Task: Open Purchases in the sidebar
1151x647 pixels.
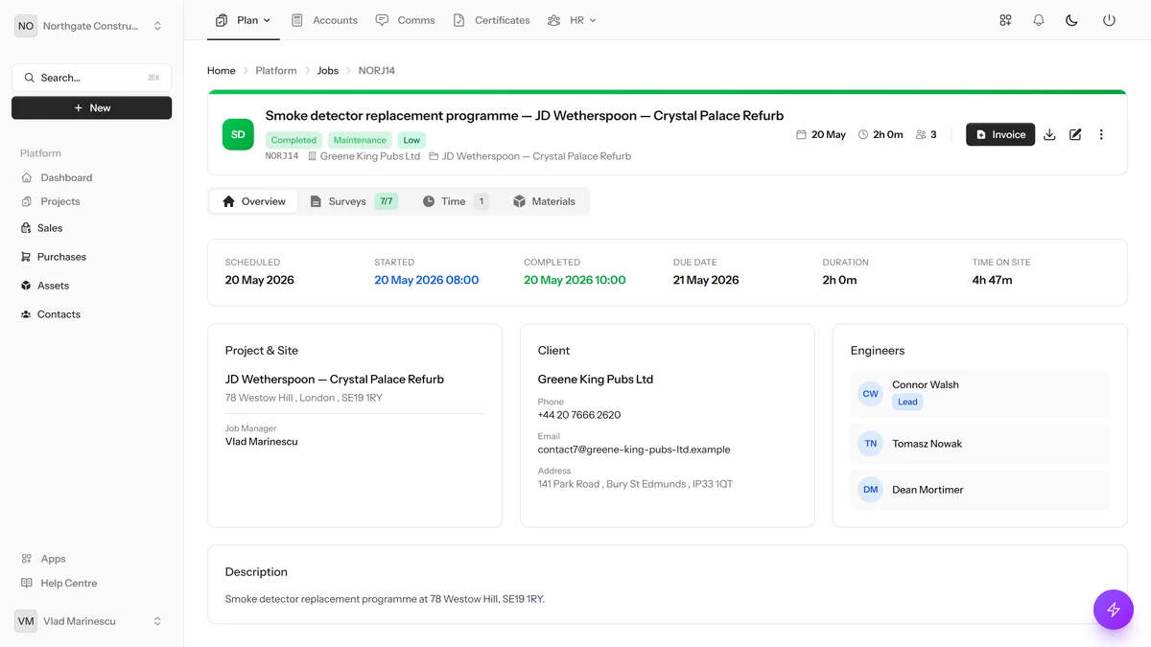Action: tap(61, 257)
